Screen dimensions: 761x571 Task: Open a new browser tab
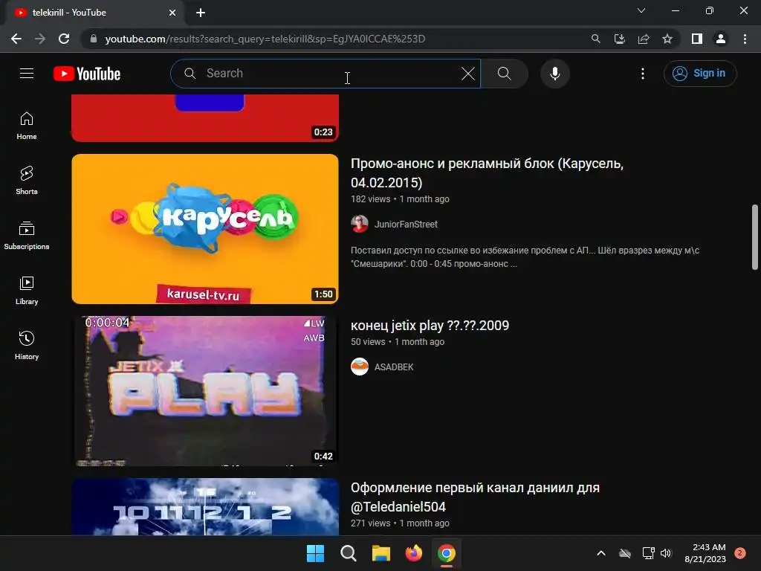tap(201, 13)
